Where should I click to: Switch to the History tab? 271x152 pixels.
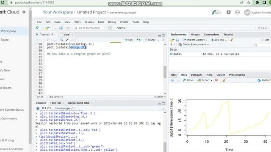195,35
